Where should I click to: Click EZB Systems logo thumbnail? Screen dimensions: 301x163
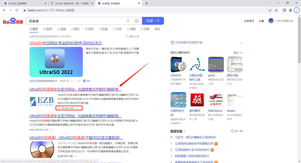tap(42, 101)
